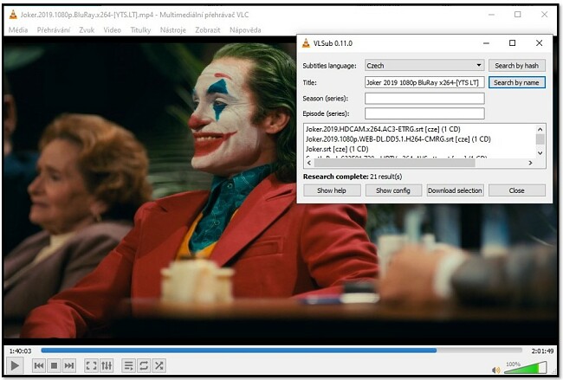Open the Média menu

pyautogui.click(x=18, y=30)
